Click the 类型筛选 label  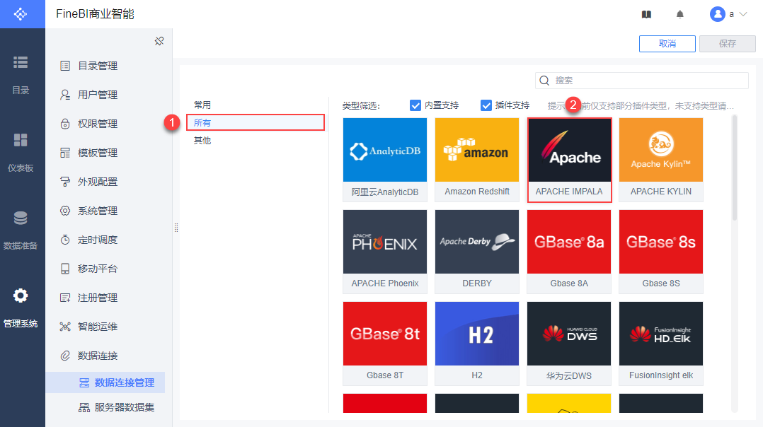[361, 105]
